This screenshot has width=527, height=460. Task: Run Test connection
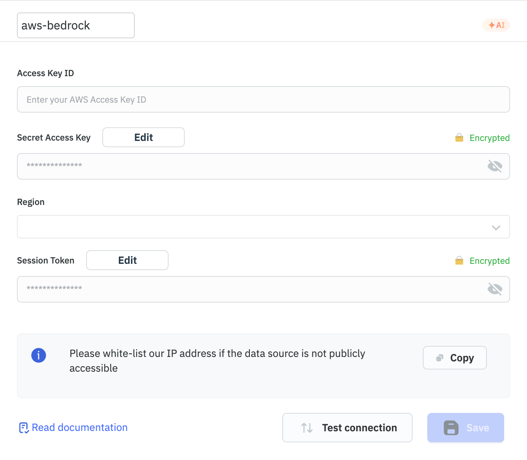347,428
